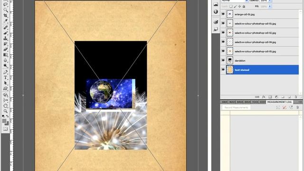Image resolution: width=304 pixels, height=171 pixels.
Task: Toggle Quick Mask mode
Action: (5, 129)
